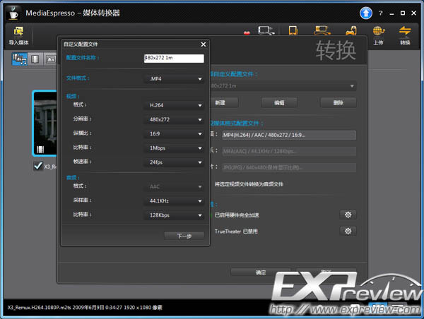Click the 配置文件名称 name text field

173,59
